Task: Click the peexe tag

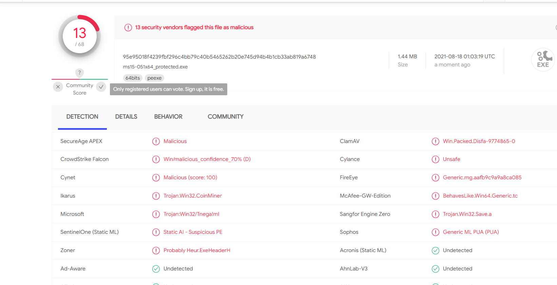Action: (154, 78)
